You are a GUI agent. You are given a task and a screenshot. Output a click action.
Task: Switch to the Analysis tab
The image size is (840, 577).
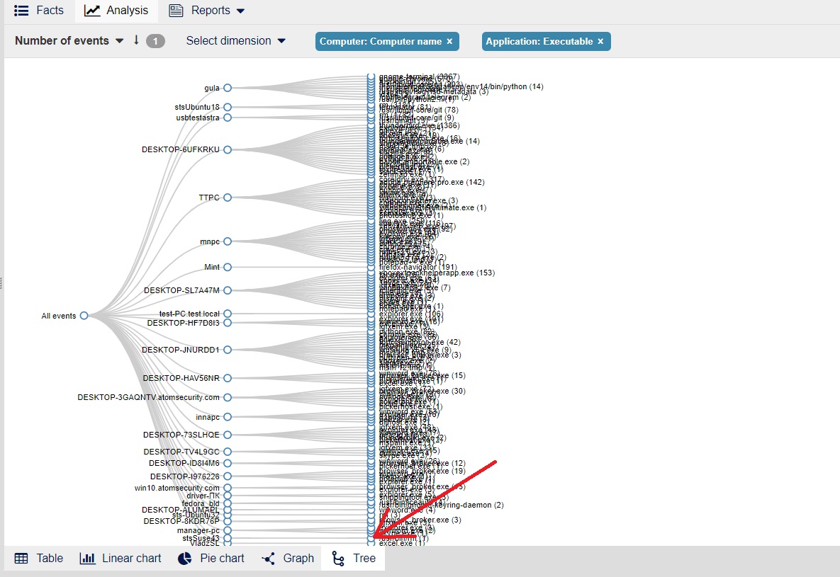(x=116, y=11)
